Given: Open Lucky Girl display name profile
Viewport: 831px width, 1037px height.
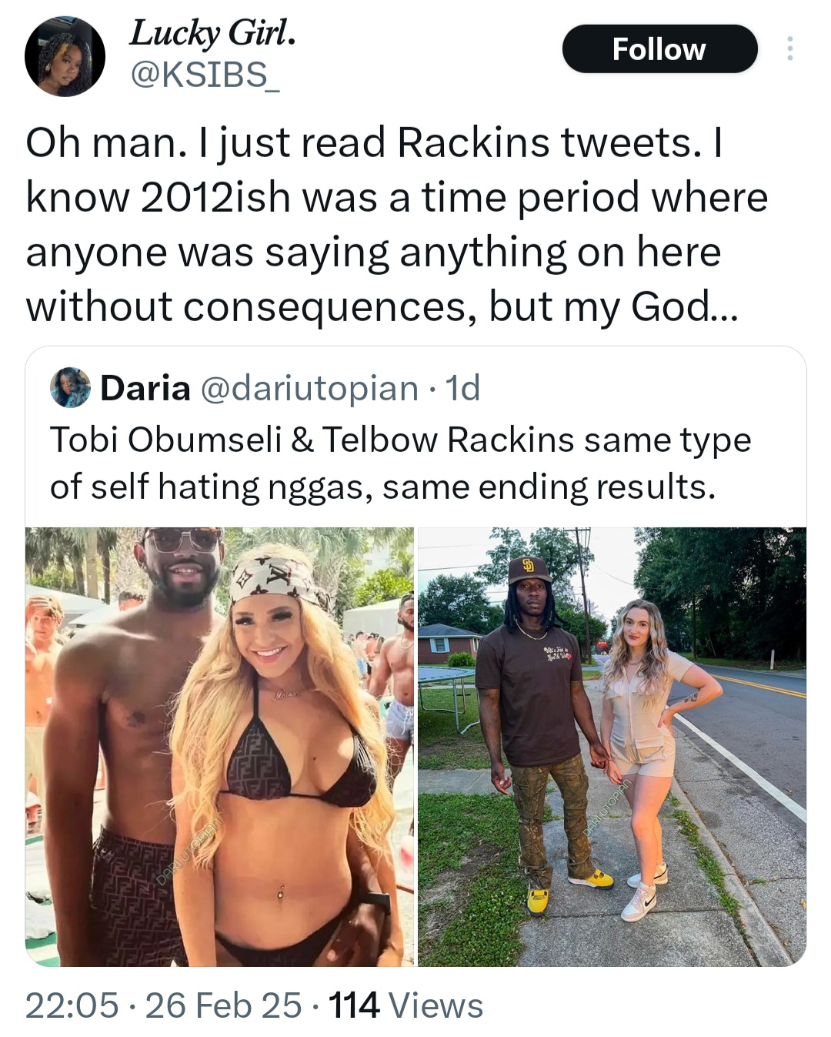Looking at the screenshot, I should click(212, 32).
